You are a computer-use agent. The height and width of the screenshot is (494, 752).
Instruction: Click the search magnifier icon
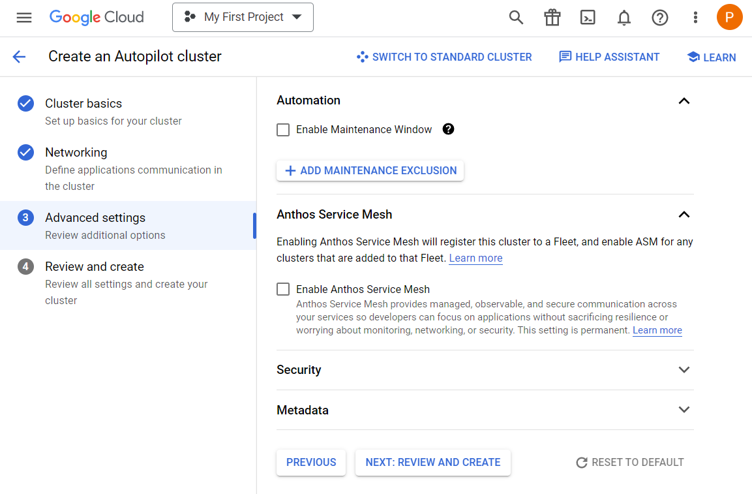tap(516, 18)
